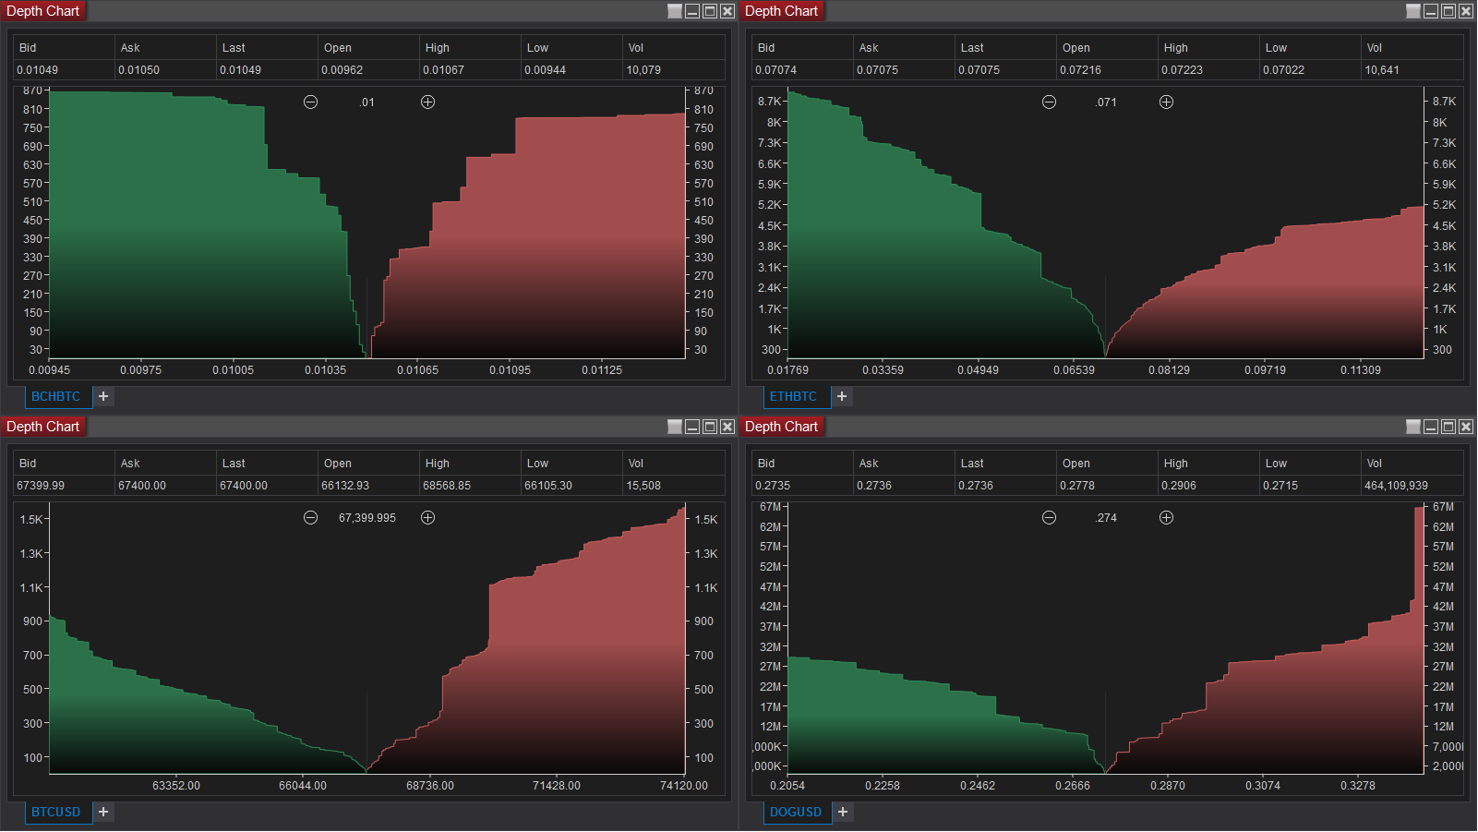Zoom out the BTCUSD depth chart
1478x832 pixels.
(x=310, y=518)
